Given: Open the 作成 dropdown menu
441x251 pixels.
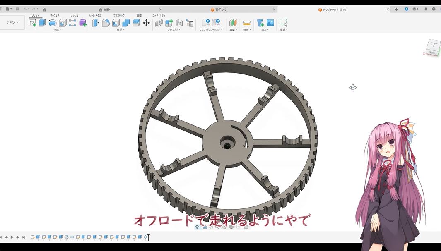Looking at the screenshot, I should pyautogui.click(x=57, y=30).
